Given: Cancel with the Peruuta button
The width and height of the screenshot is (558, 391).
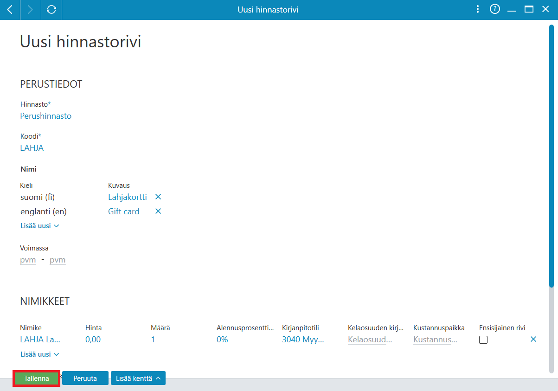Looking at the screenshot, I should tap(85, 378).
